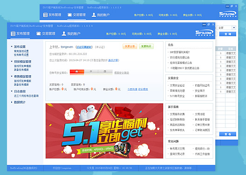Click 账户总额: 0.00元 in front window header
246x175 pixels.
116,34
